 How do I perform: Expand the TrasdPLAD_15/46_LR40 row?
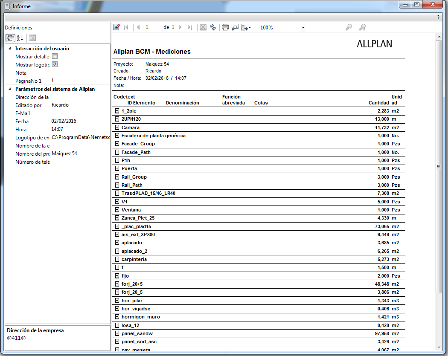tap(117, 193)
